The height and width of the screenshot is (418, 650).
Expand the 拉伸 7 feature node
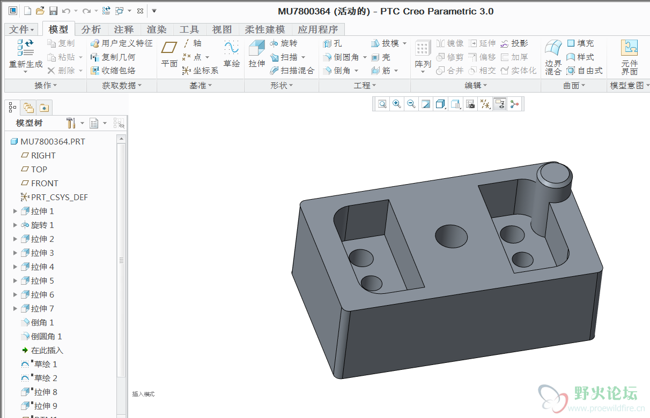click(15, 309)
